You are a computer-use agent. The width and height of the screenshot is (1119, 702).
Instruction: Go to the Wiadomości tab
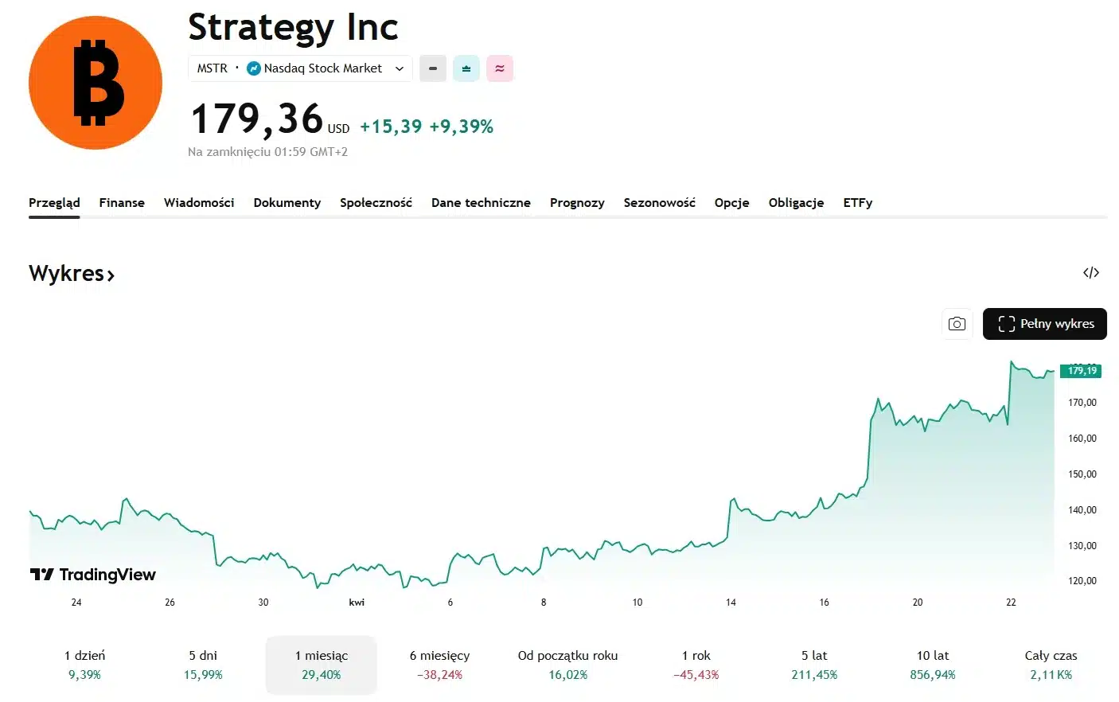[x=199, y=203]
